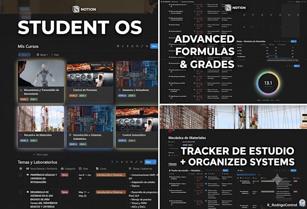Open sort options in Temas y Laboratorios toolbar
This screenshot has height=209, width=307.
click(117, 162)
